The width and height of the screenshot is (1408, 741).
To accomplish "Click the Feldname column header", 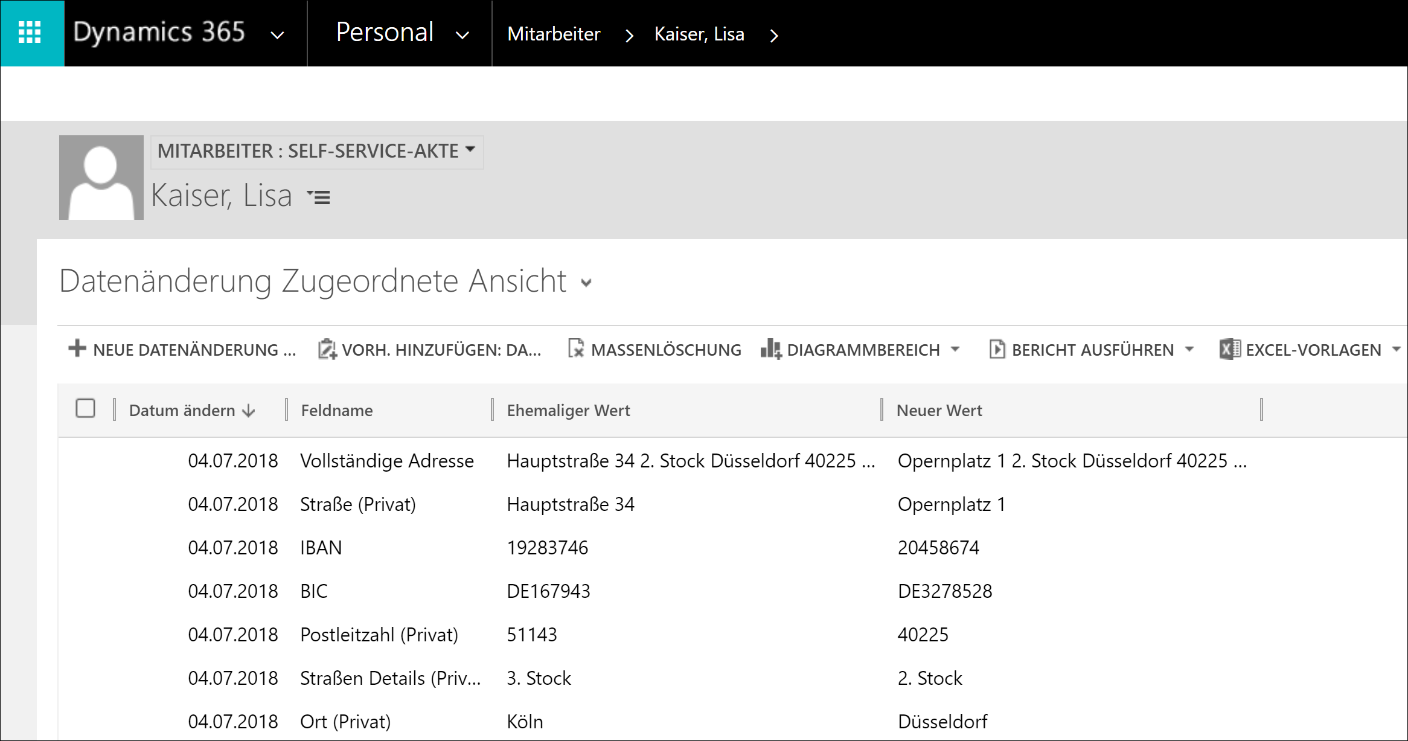I will [337, 411].
